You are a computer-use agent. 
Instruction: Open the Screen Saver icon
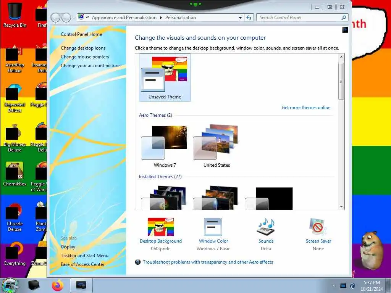(x=318, y=227)
